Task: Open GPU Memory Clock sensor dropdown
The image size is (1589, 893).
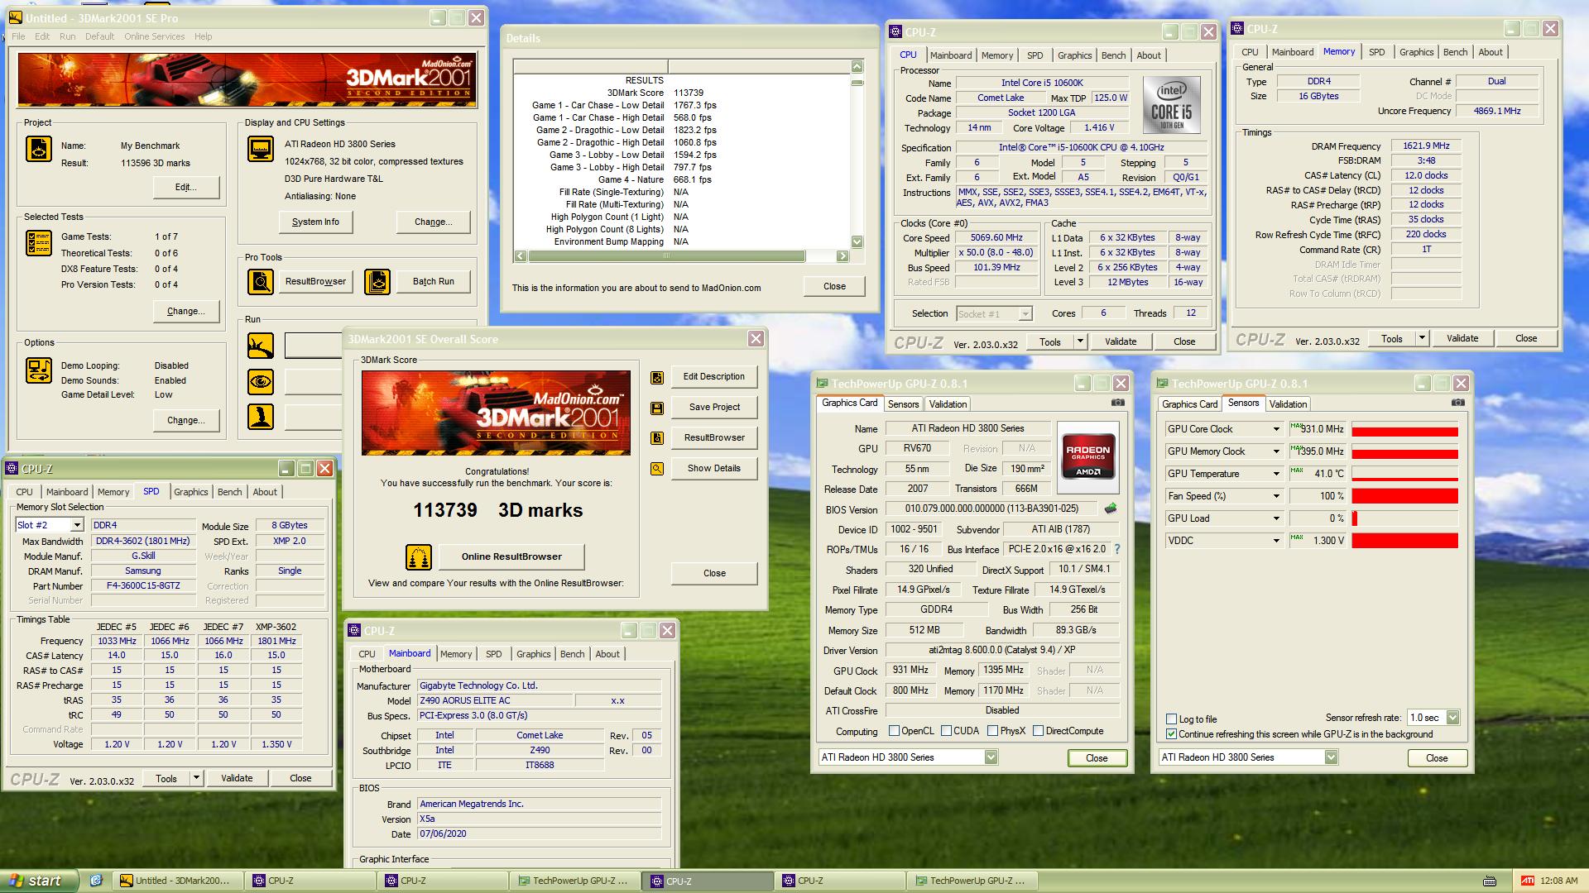Action: (1276, 451)
